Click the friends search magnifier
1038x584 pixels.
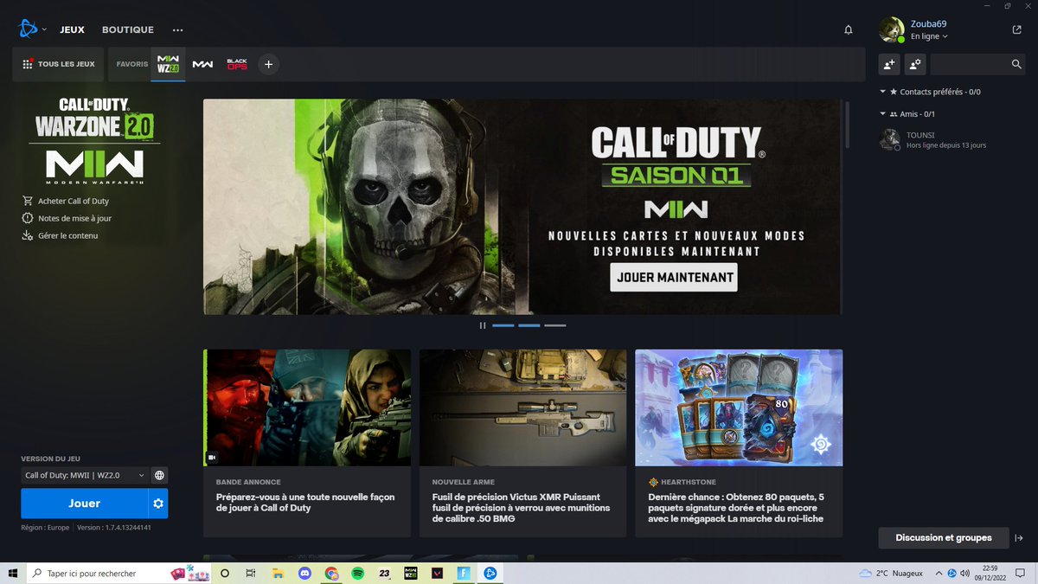pyautogui.click(x=1016, y=64)
